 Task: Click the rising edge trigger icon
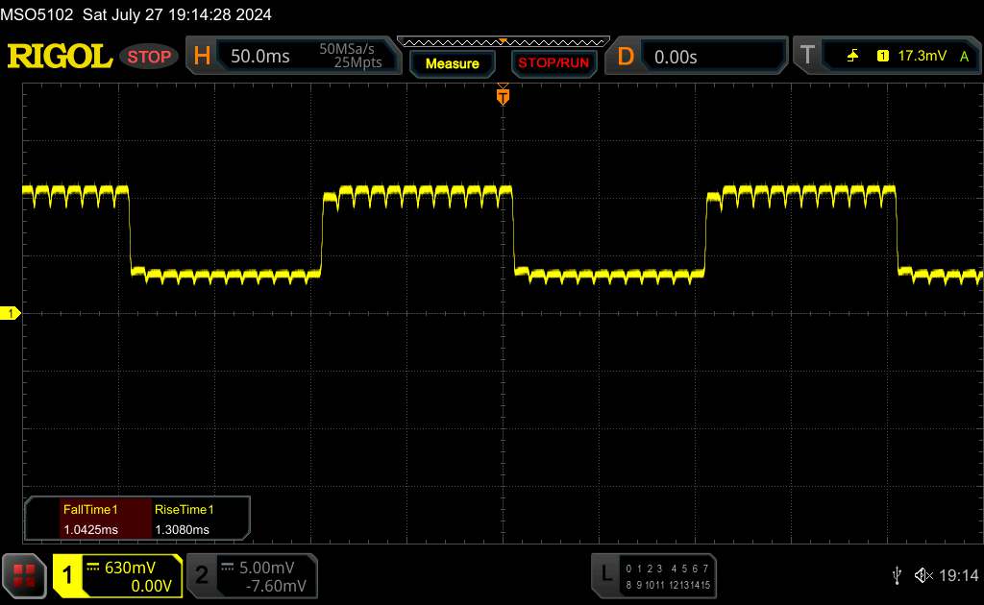852,56
